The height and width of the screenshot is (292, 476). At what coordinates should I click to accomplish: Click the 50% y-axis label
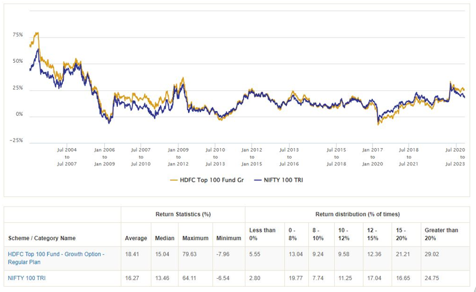[18, 61]
